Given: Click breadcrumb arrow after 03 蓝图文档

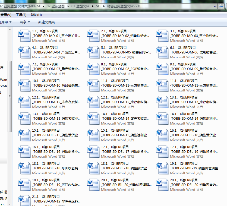Looking at the screenshot, I should [93, 6].
